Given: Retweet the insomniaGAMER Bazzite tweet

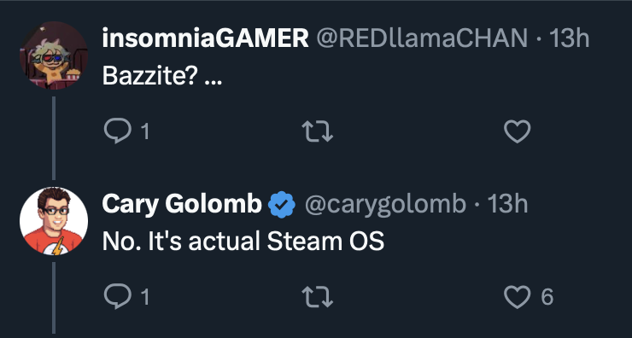Looking at the screenshot, I should coord(317,131).
